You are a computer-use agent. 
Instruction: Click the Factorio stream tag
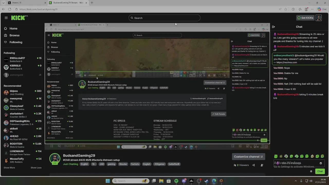pyautogui.click(x=135, y=164)
